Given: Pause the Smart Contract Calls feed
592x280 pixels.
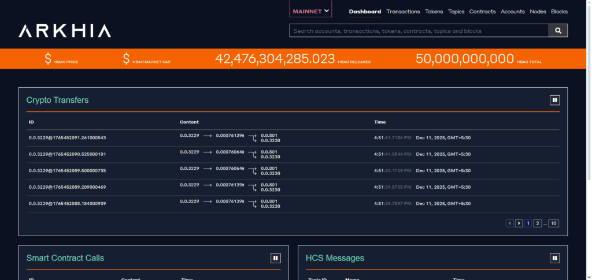Looking at the screenshot, I should click(276, 257).
